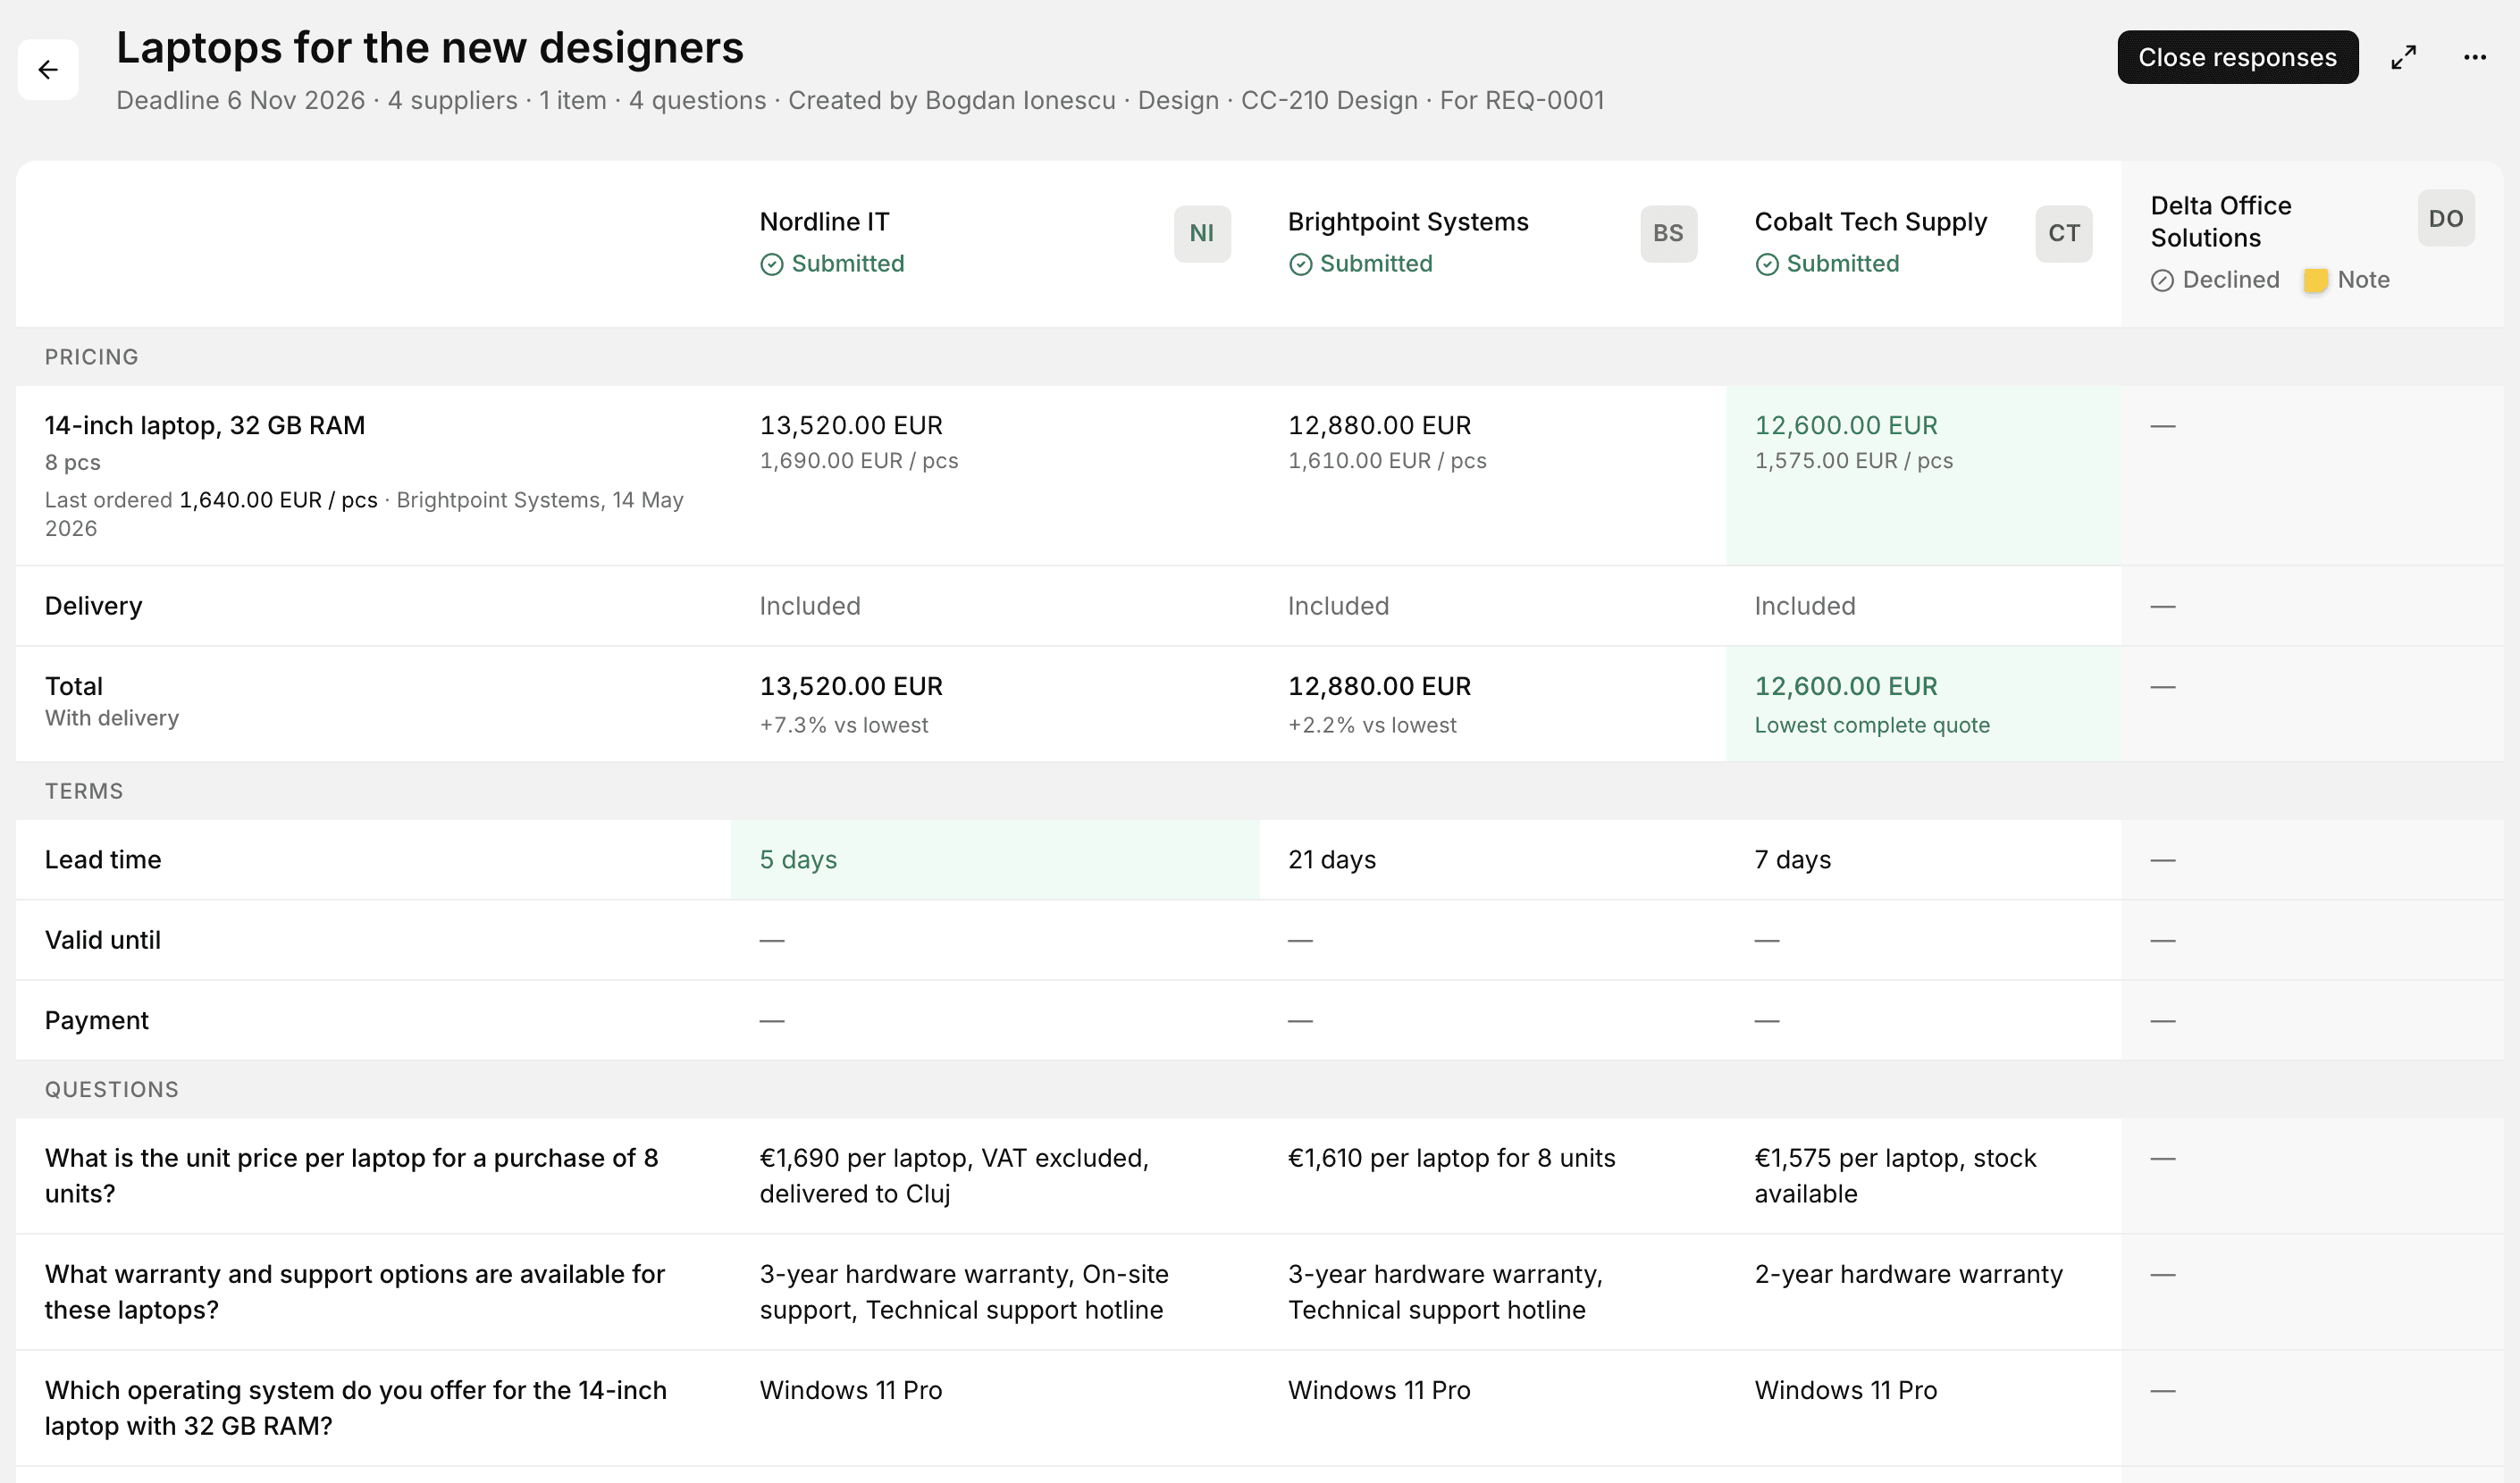
Task: Click Nordline's '€1,690 per laptop, VAT excluded' answer
Action: coord(954,1177)
